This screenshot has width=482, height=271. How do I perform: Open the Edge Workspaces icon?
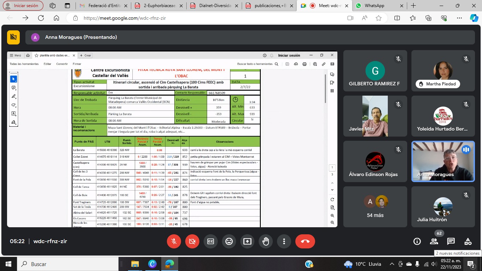click(x=53, y=6)
